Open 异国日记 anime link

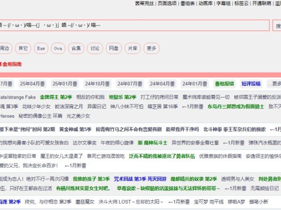tap(97, 107)
